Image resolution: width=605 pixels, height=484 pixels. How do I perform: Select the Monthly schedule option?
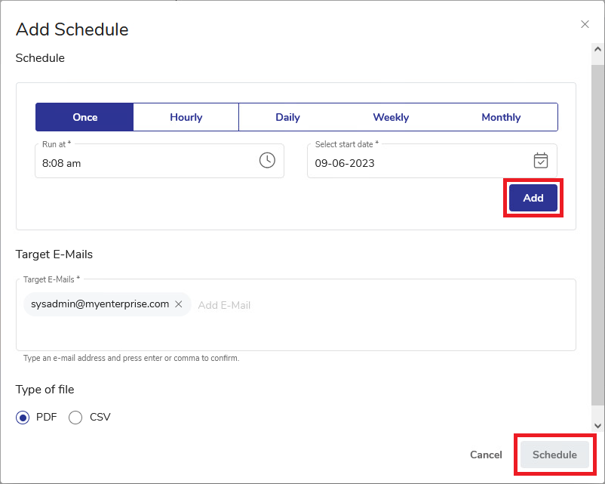pyautogui.click(x=501, y=117)
